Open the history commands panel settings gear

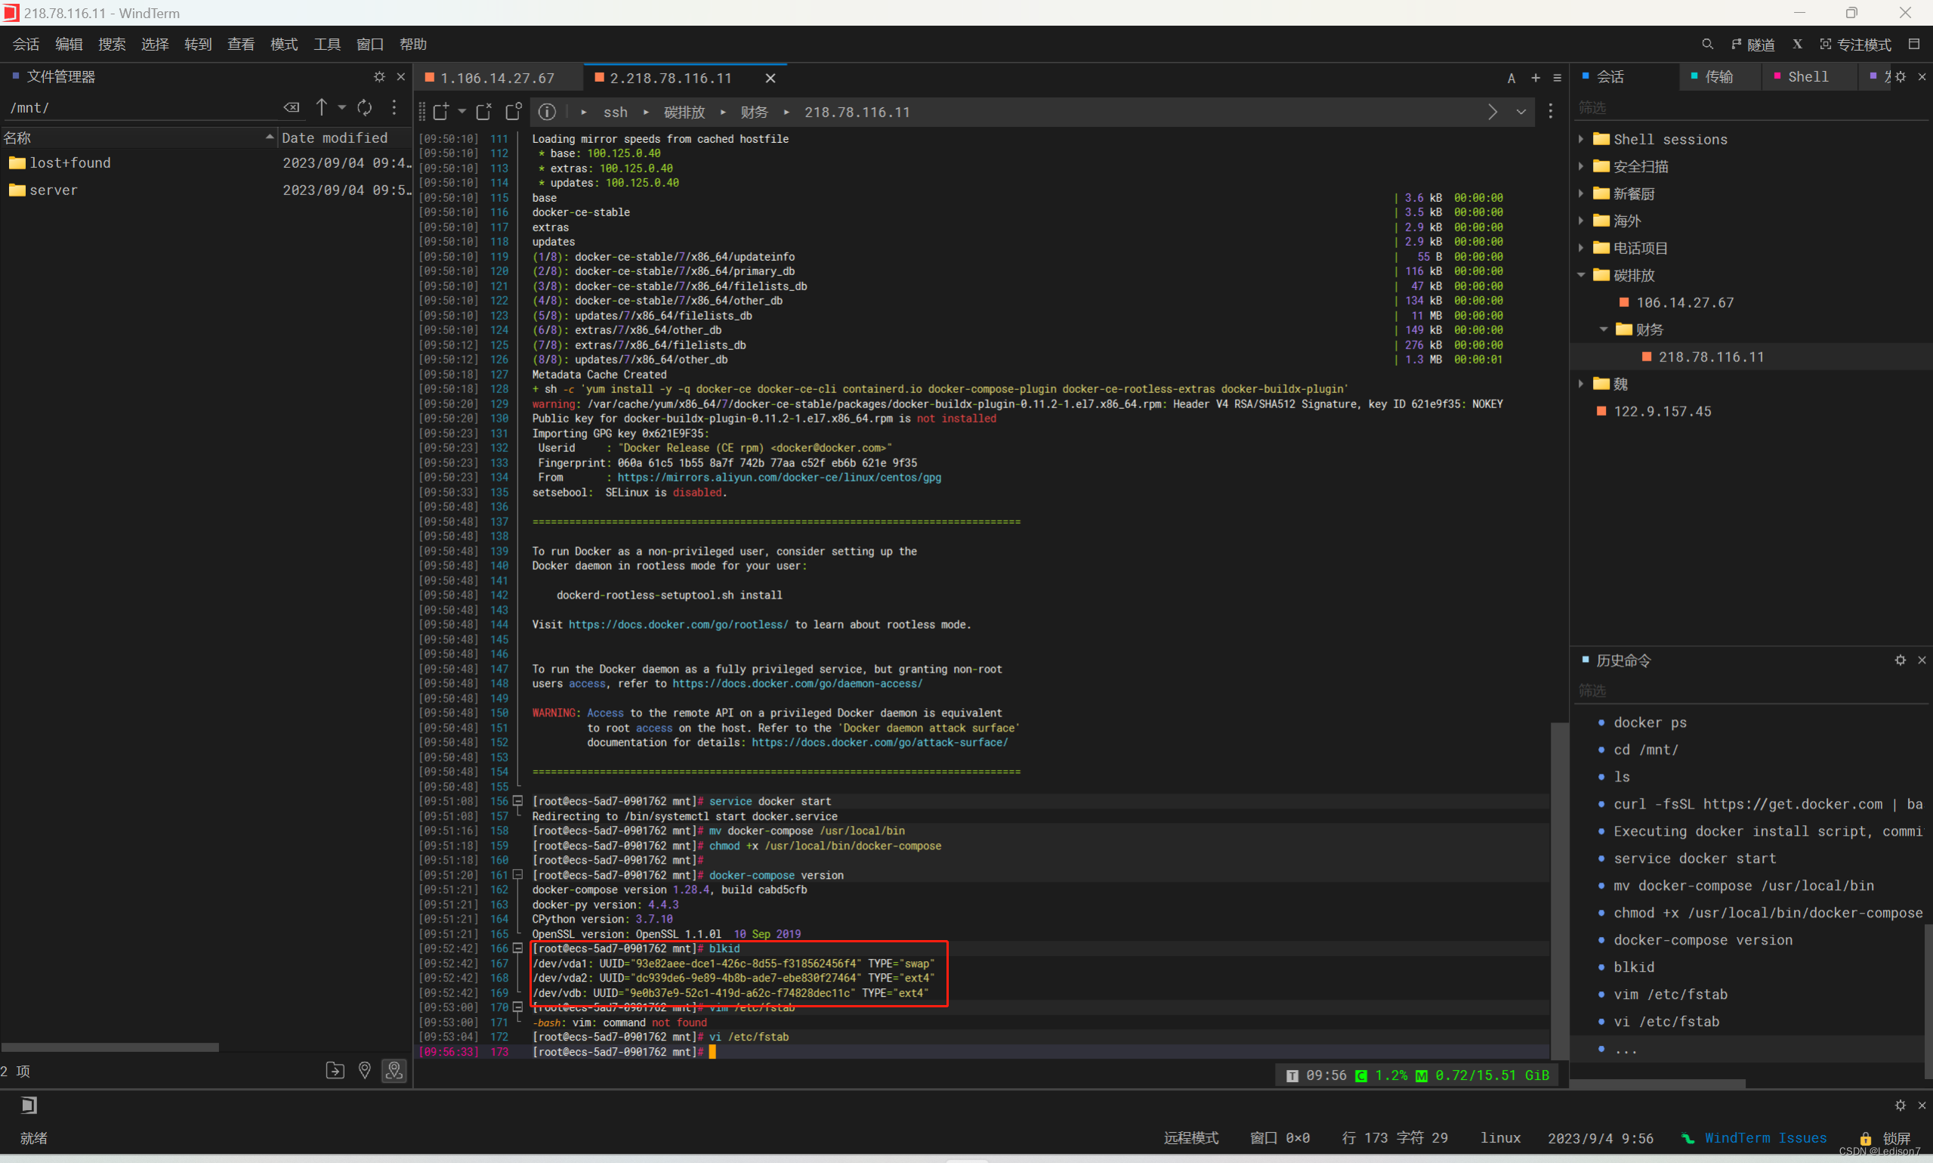coord(1899,660)
